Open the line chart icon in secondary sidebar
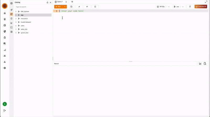Image resolution: width=210 pixels, height=117 pixels. pyautogui.click(x=12, y=23)
